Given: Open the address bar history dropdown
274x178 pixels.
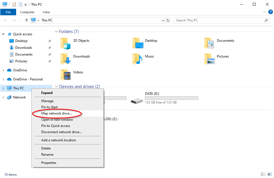Looking at the screenshot, I should tap(163, 20).
